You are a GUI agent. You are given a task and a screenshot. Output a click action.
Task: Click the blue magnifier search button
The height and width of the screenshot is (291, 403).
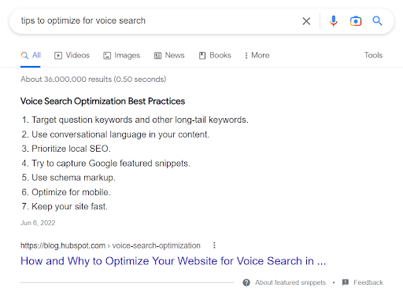coord(377,20)
